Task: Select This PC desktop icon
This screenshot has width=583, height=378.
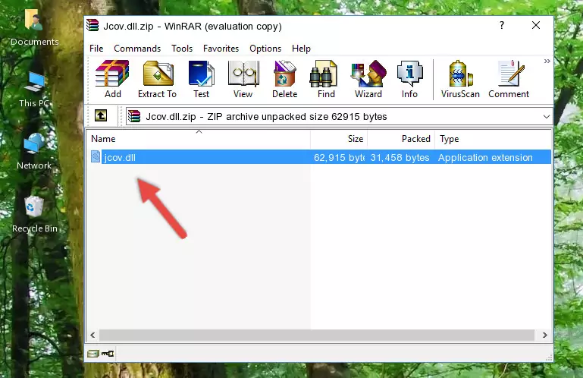Action: pos(35,90)
